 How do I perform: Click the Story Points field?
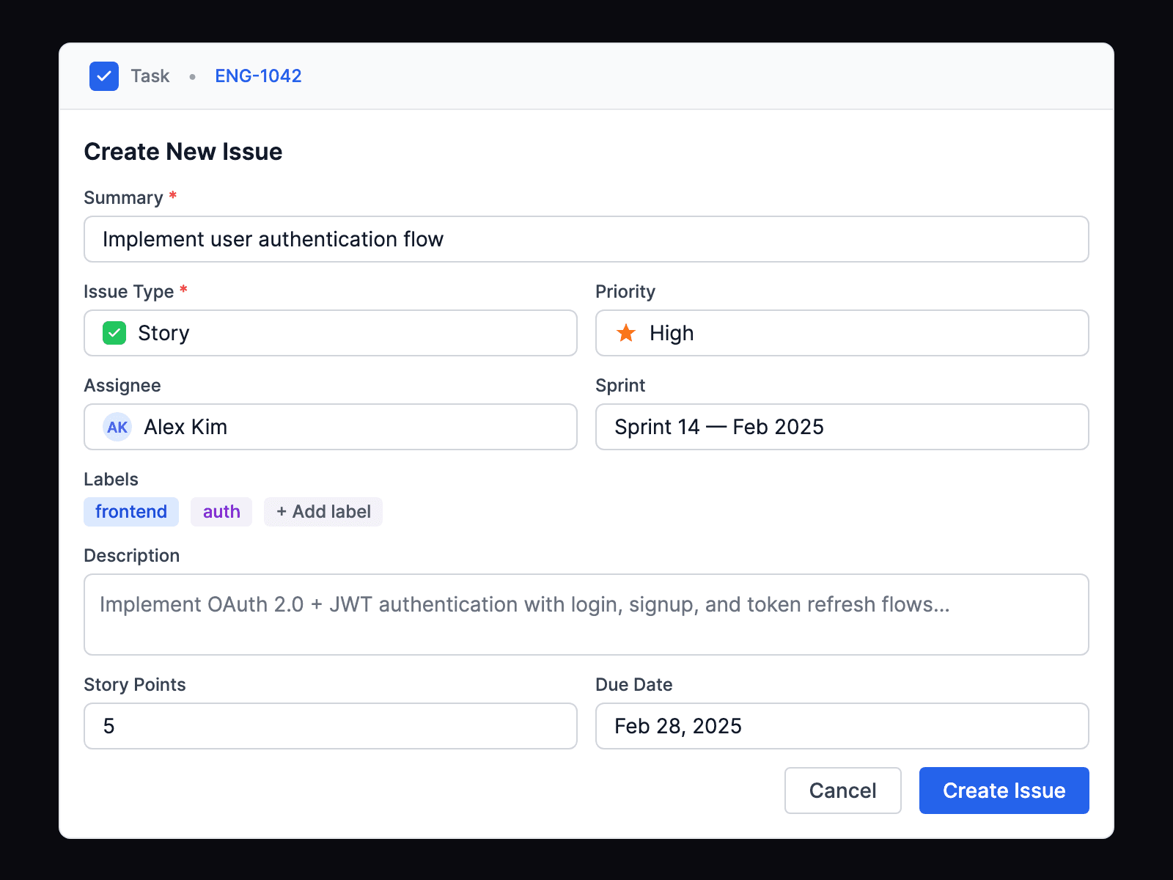click(x=330, y=726)
